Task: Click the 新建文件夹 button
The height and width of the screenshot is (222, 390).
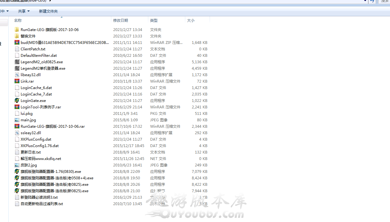Action: (x=48, y=11)
